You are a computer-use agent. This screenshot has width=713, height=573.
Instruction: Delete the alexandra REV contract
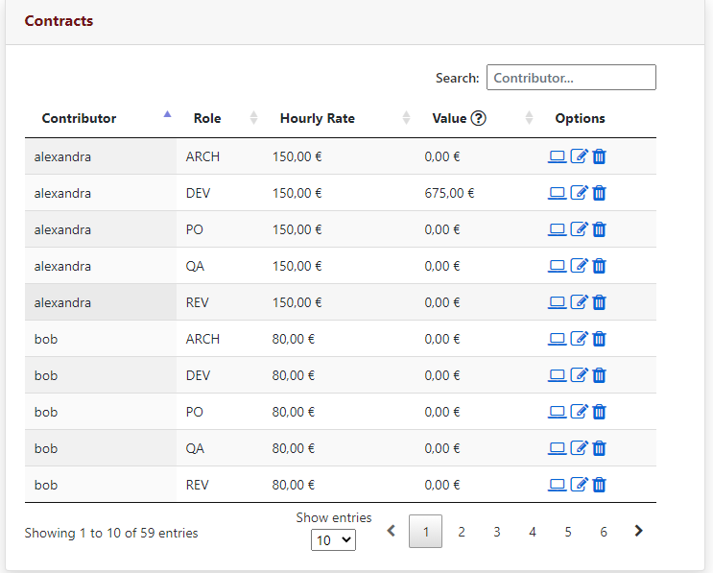click(600, 302)
